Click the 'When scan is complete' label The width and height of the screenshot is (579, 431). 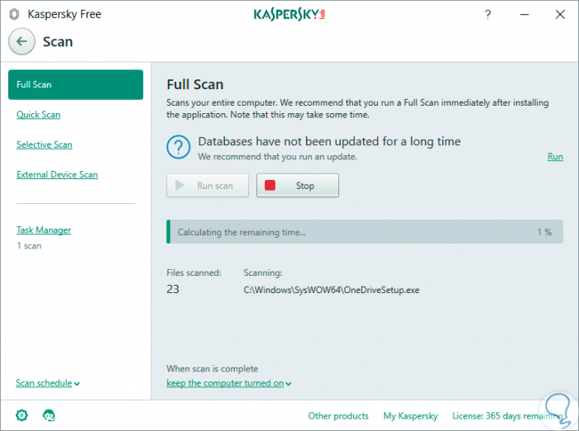pyautogui.click(x=213, y=369)
